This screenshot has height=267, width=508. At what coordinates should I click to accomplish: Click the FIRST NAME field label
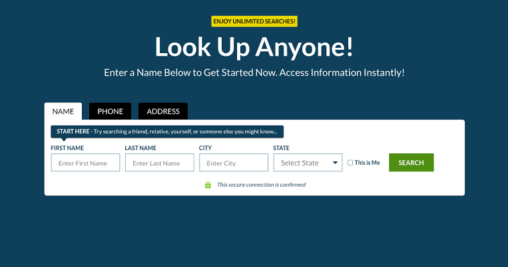(x=67, y=148)
